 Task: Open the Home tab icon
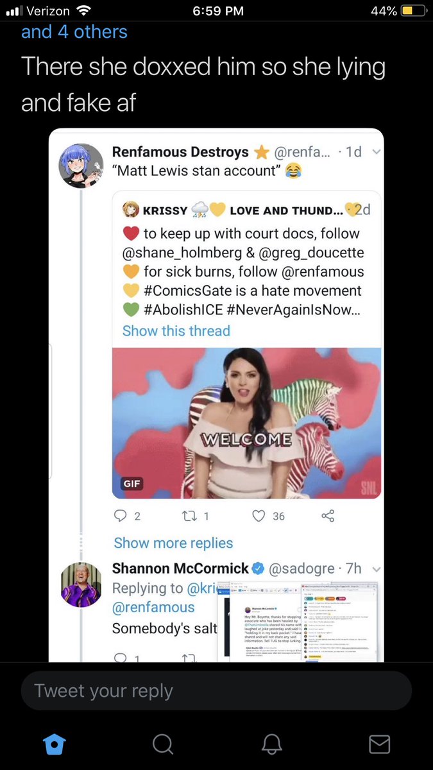[x=54, y=744]
